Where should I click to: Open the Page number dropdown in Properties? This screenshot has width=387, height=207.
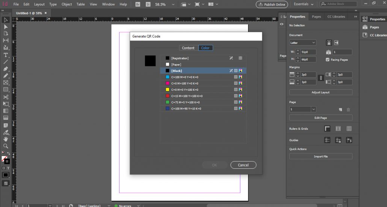click(x=313, y=109)
